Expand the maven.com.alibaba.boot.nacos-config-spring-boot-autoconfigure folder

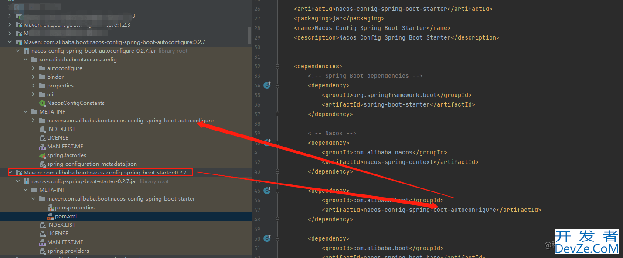point(33,121)
